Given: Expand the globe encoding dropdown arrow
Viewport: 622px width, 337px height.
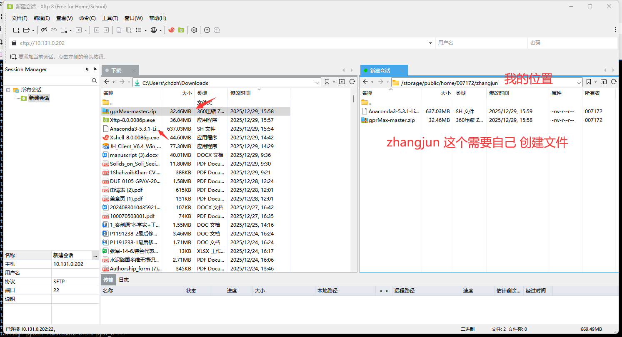Looking at the screenshot, I should click(160, 30).
